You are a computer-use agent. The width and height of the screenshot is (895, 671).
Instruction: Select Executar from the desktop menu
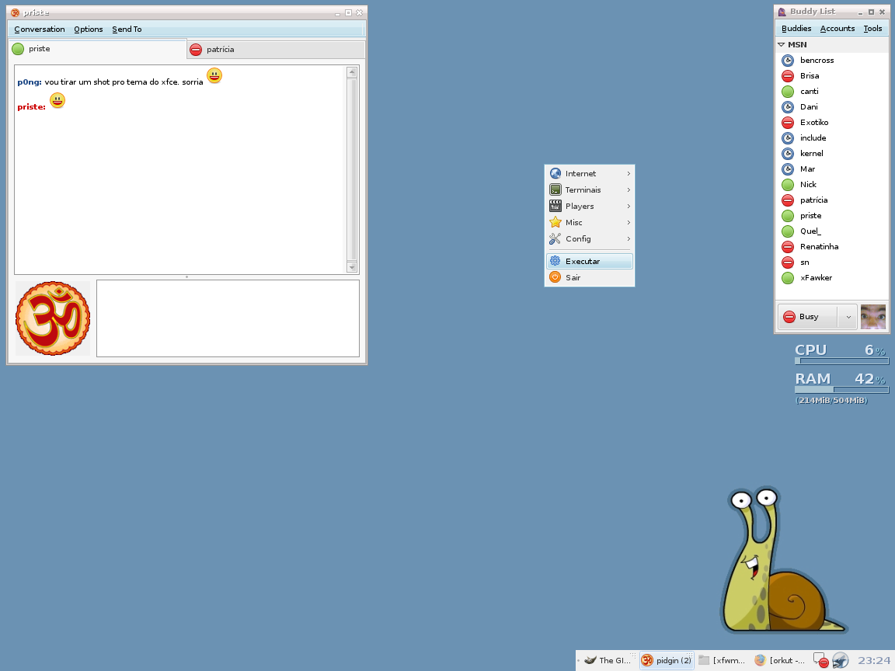coord(590,261)
